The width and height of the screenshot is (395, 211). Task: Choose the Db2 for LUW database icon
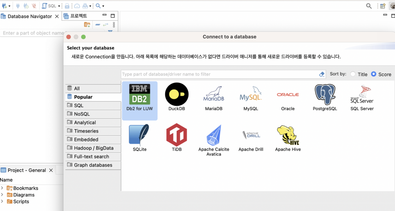coord(140,94)
